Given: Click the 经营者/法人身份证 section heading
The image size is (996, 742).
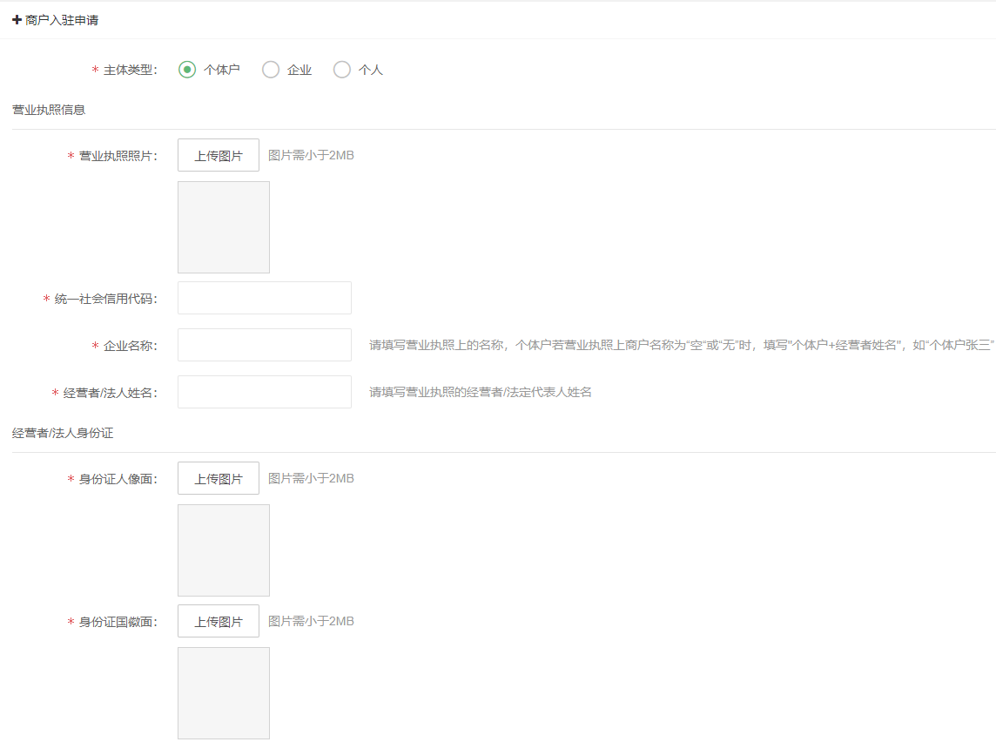Looking at the screenshot, I should tap(63, 433).
